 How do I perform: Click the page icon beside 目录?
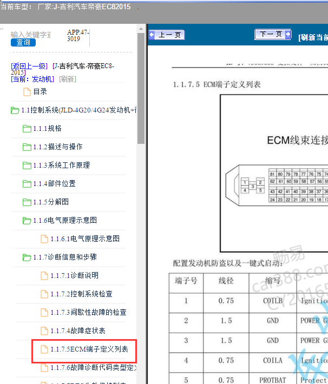(x=27, y=92)
